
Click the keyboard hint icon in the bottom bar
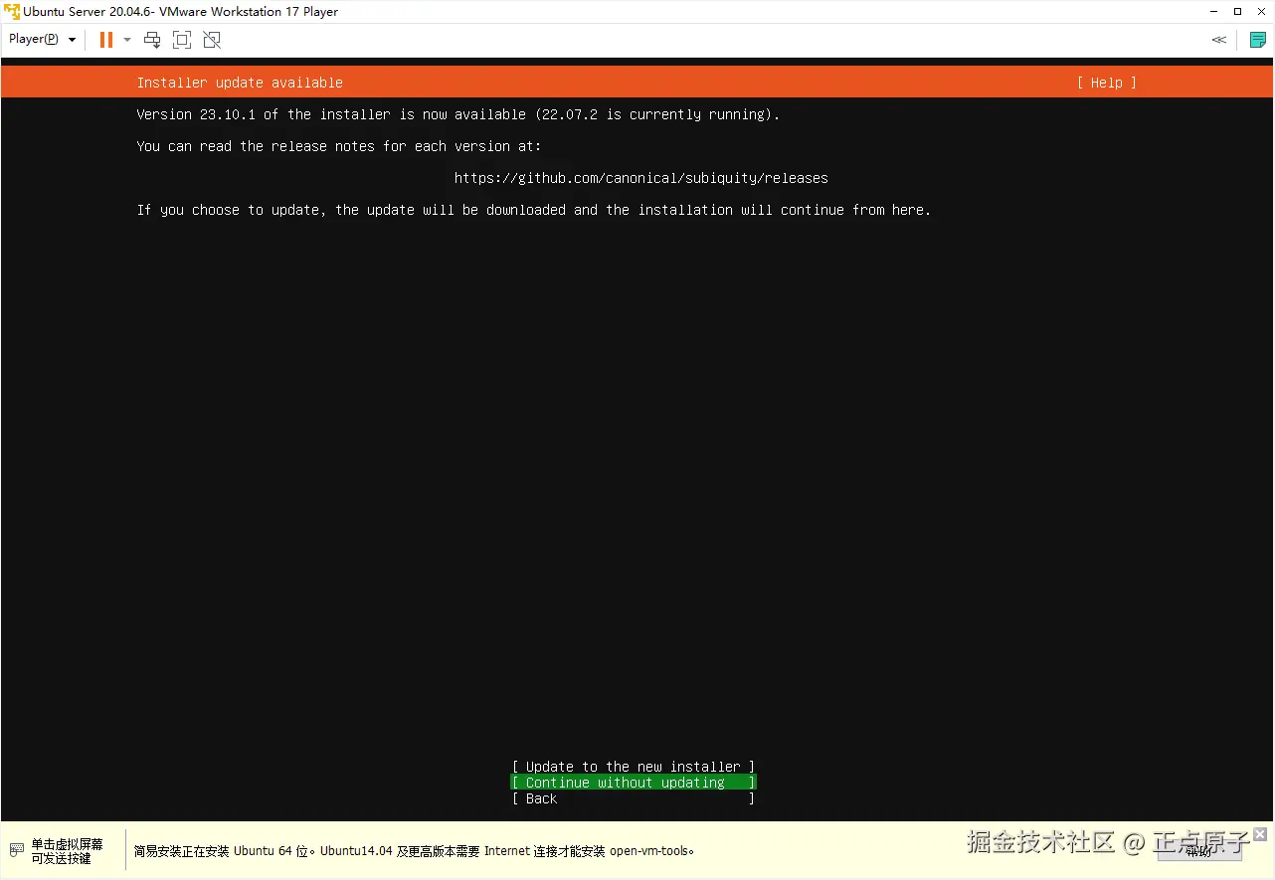(17, 851)
